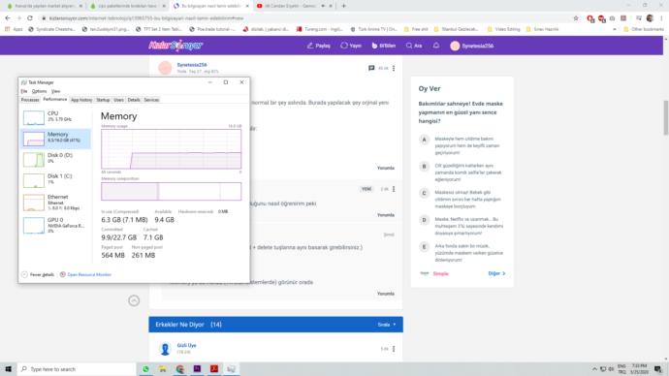Screen dimensions: 669x376
Task: Switch to the Details tab in Task Manager
Action: (x=134, y=100)
